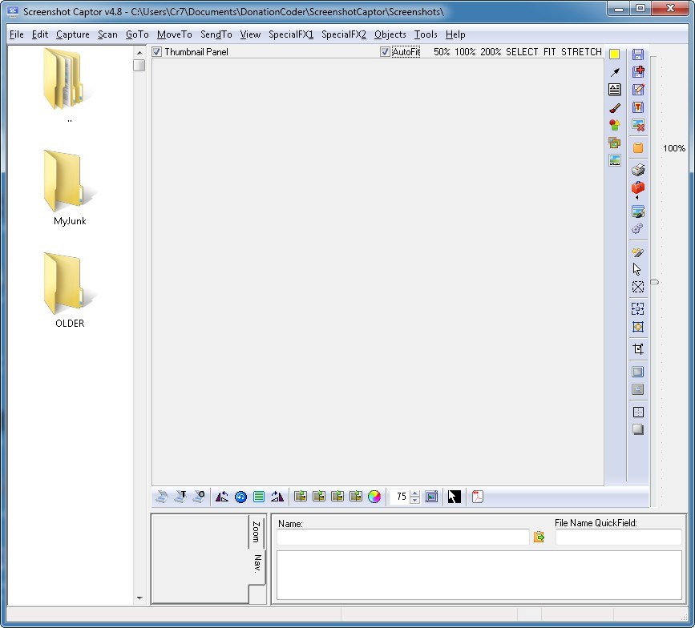This screenshot has height=628, width=695.
Task: Select the Text stamp tool icon
Action: pos(615,89)
